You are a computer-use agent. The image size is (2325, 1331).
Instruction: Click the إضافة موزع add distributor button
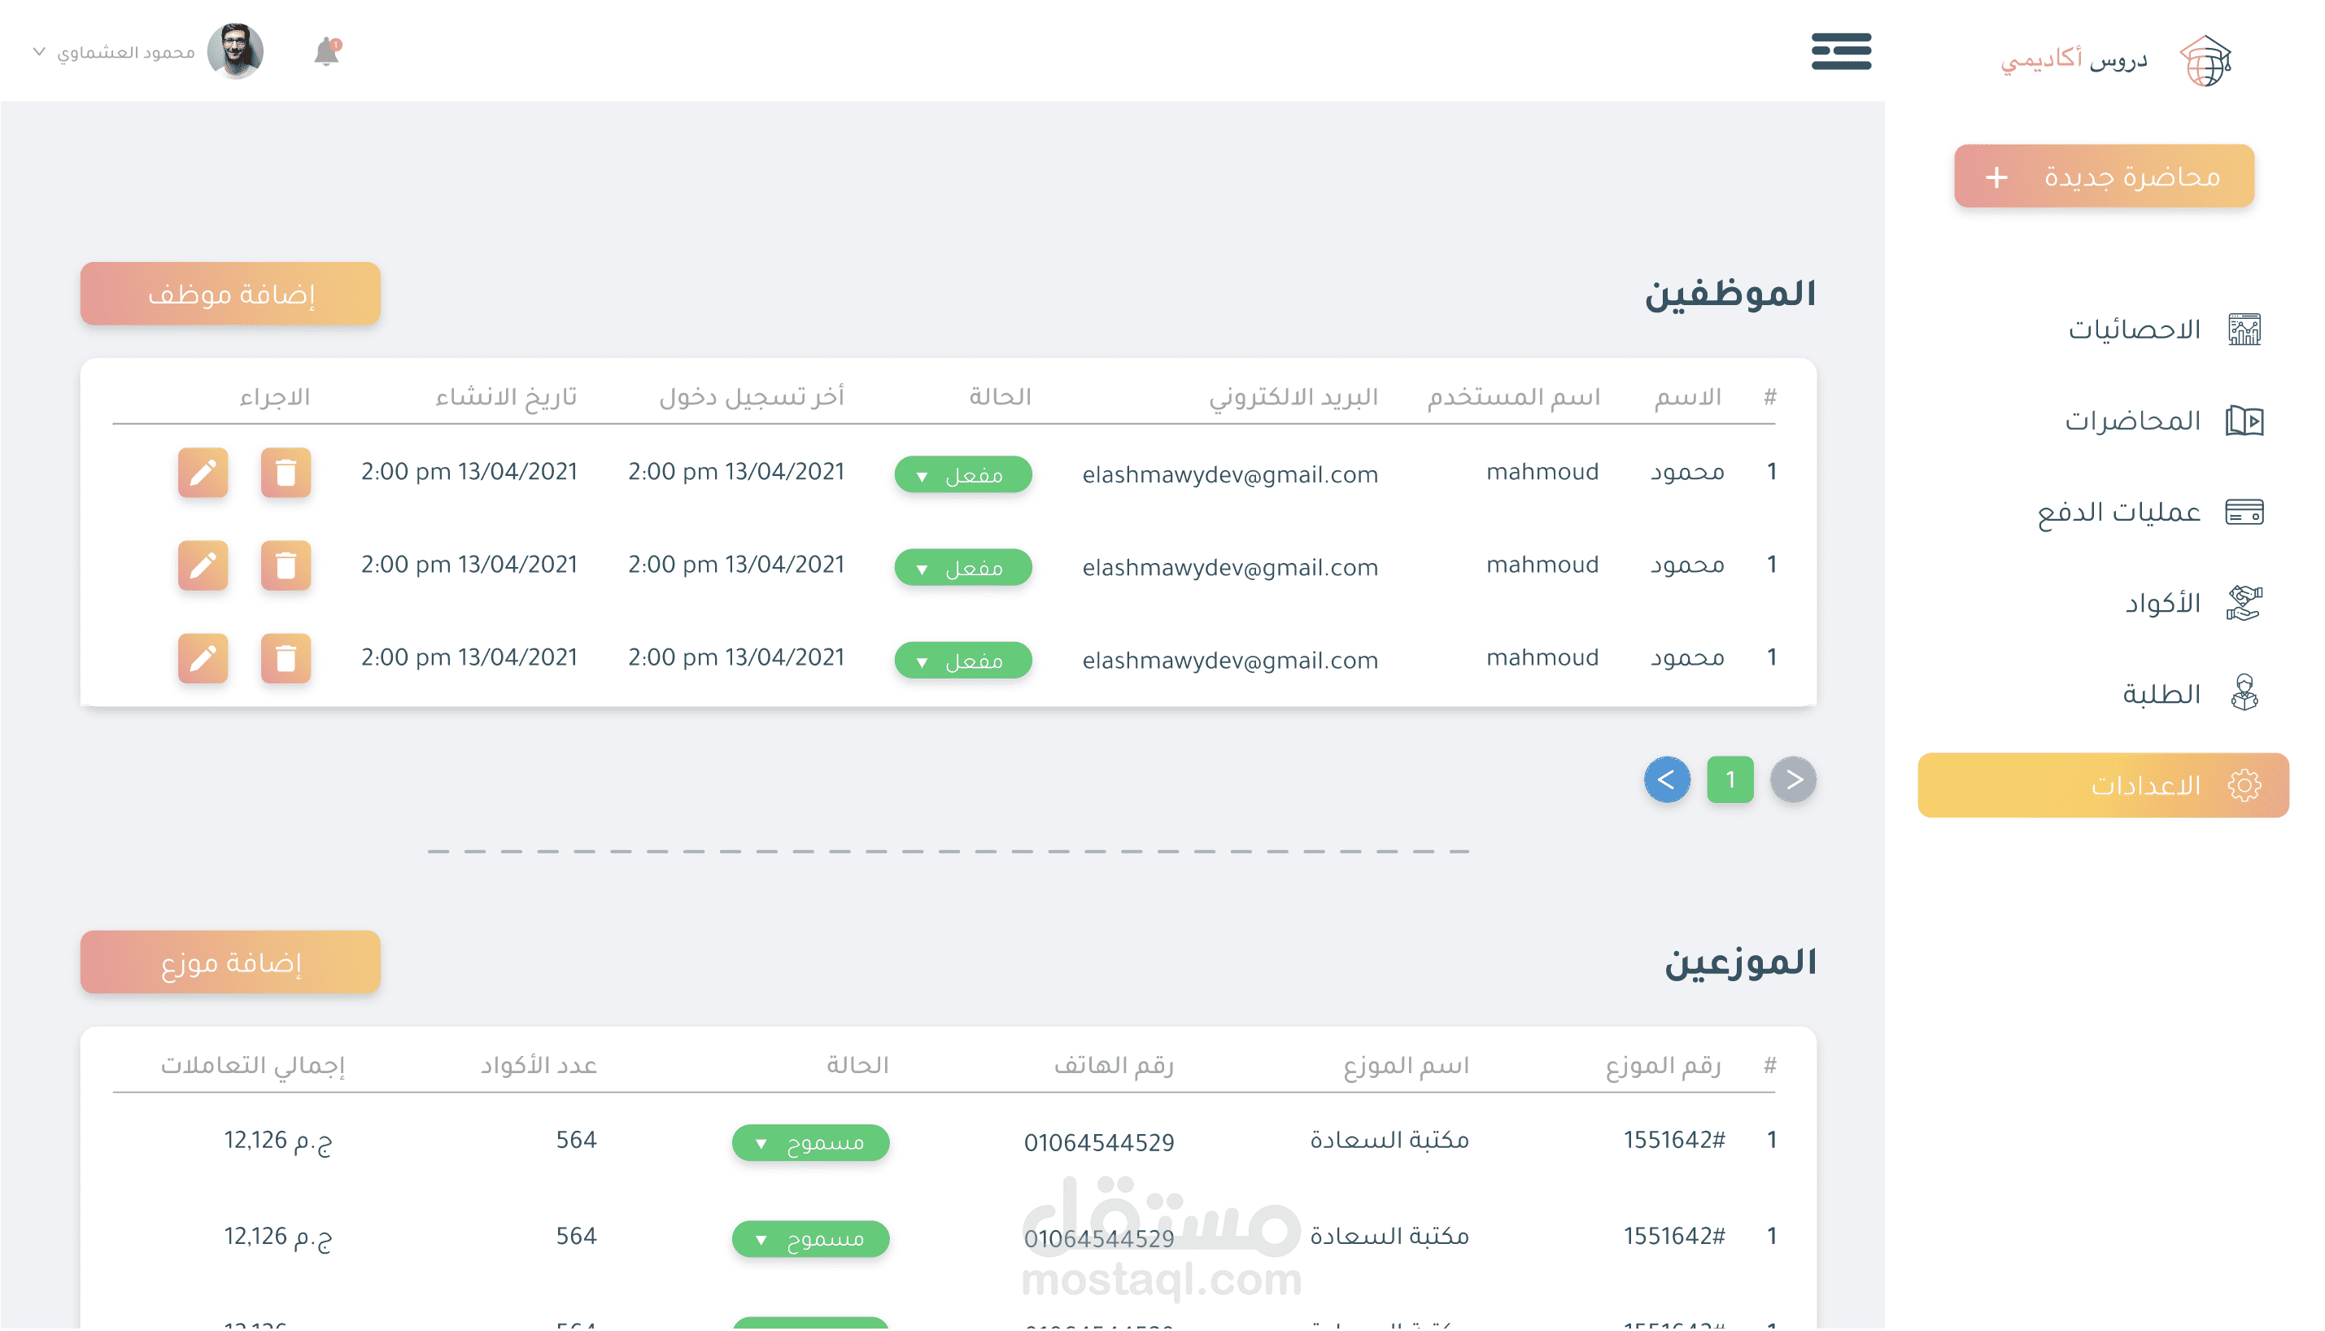(x=230, y=962)
